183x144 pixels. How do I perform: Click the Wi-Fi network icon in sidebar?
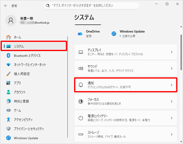[9, 65]
